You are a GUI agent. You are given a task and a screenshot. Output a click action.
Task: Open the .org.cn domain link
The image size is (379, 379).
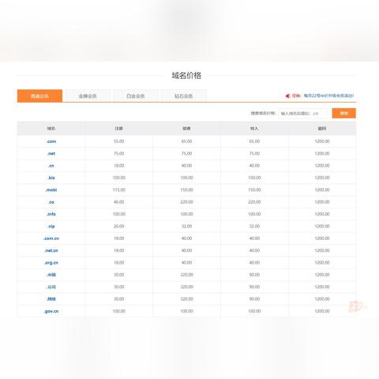[x=51, y=262]
